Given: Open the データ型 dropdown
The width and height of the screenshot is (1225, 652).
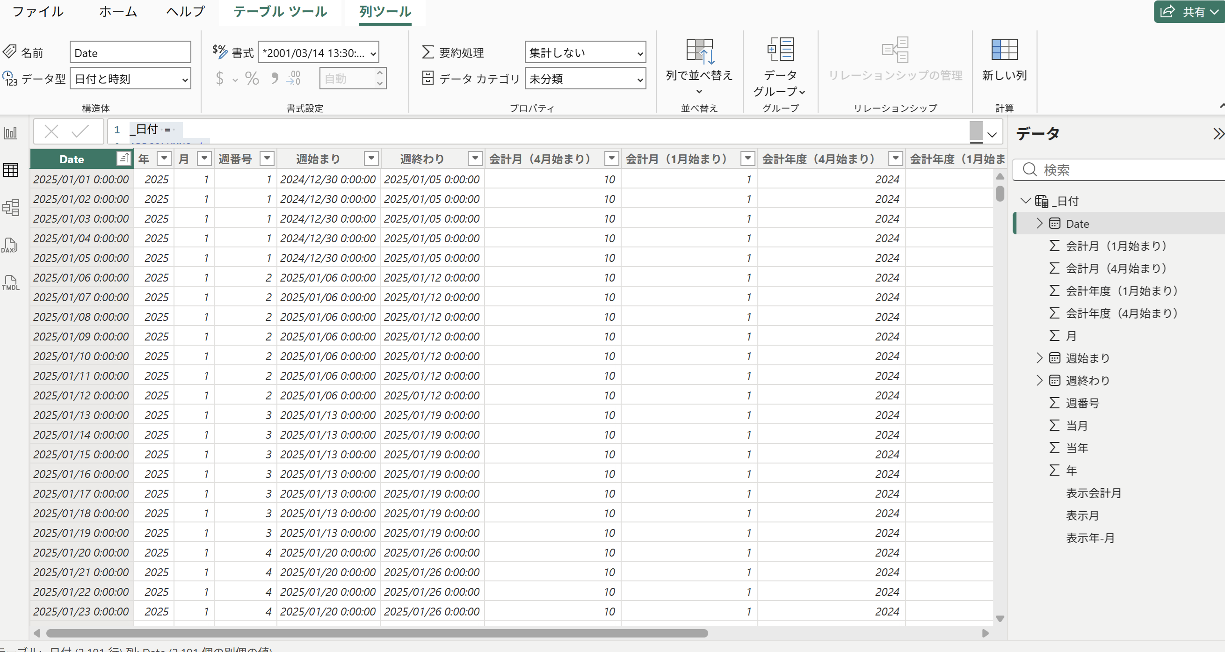Looking at the screenshot, I should [x=130, y=79].
